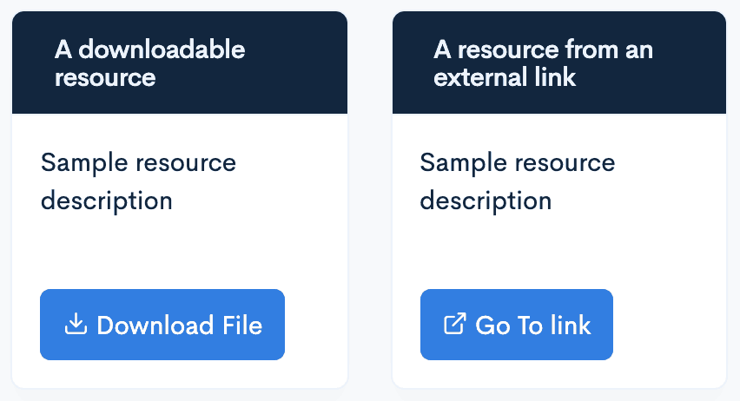
Task: Click the download arrow icon
Action: tap(76, 325)
